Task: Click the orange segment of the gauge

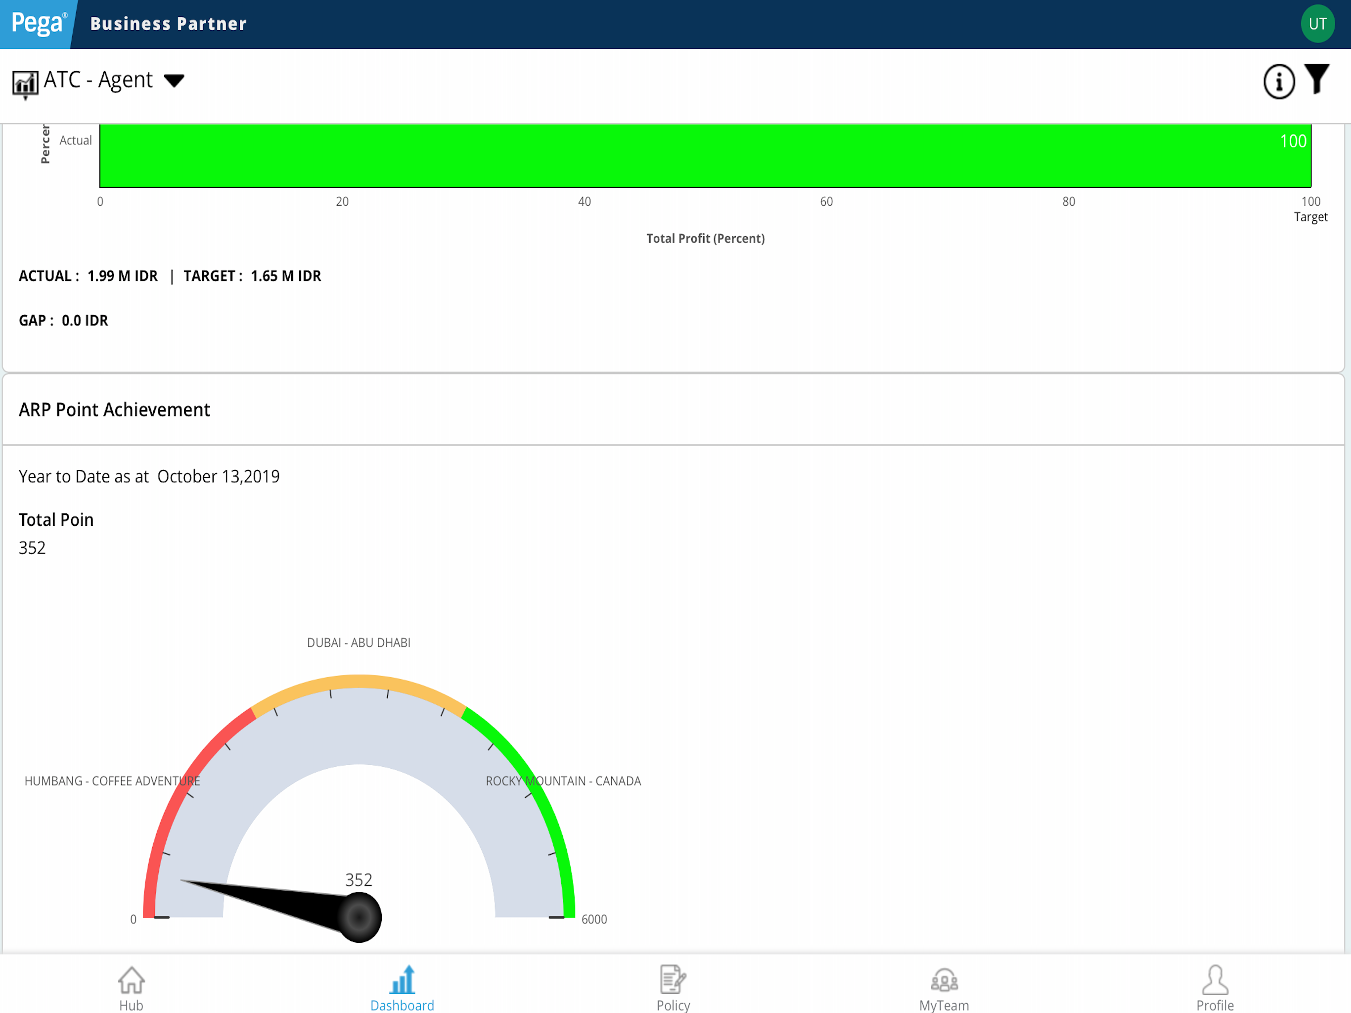Action: click(359, 681)
